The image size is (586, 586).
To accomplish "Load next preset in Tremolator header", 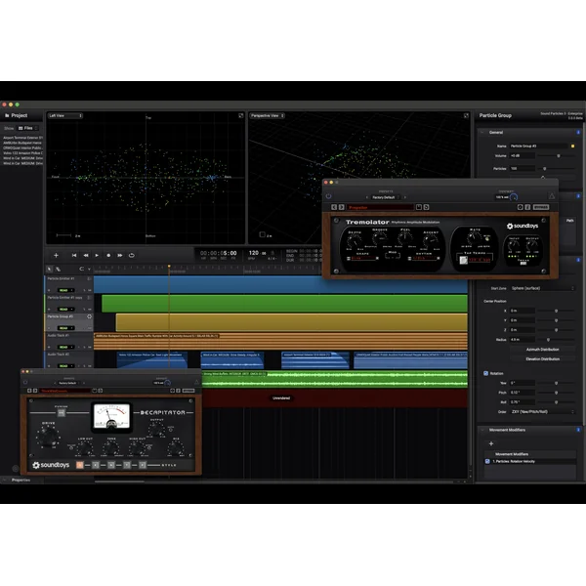I will coord(404,197).
